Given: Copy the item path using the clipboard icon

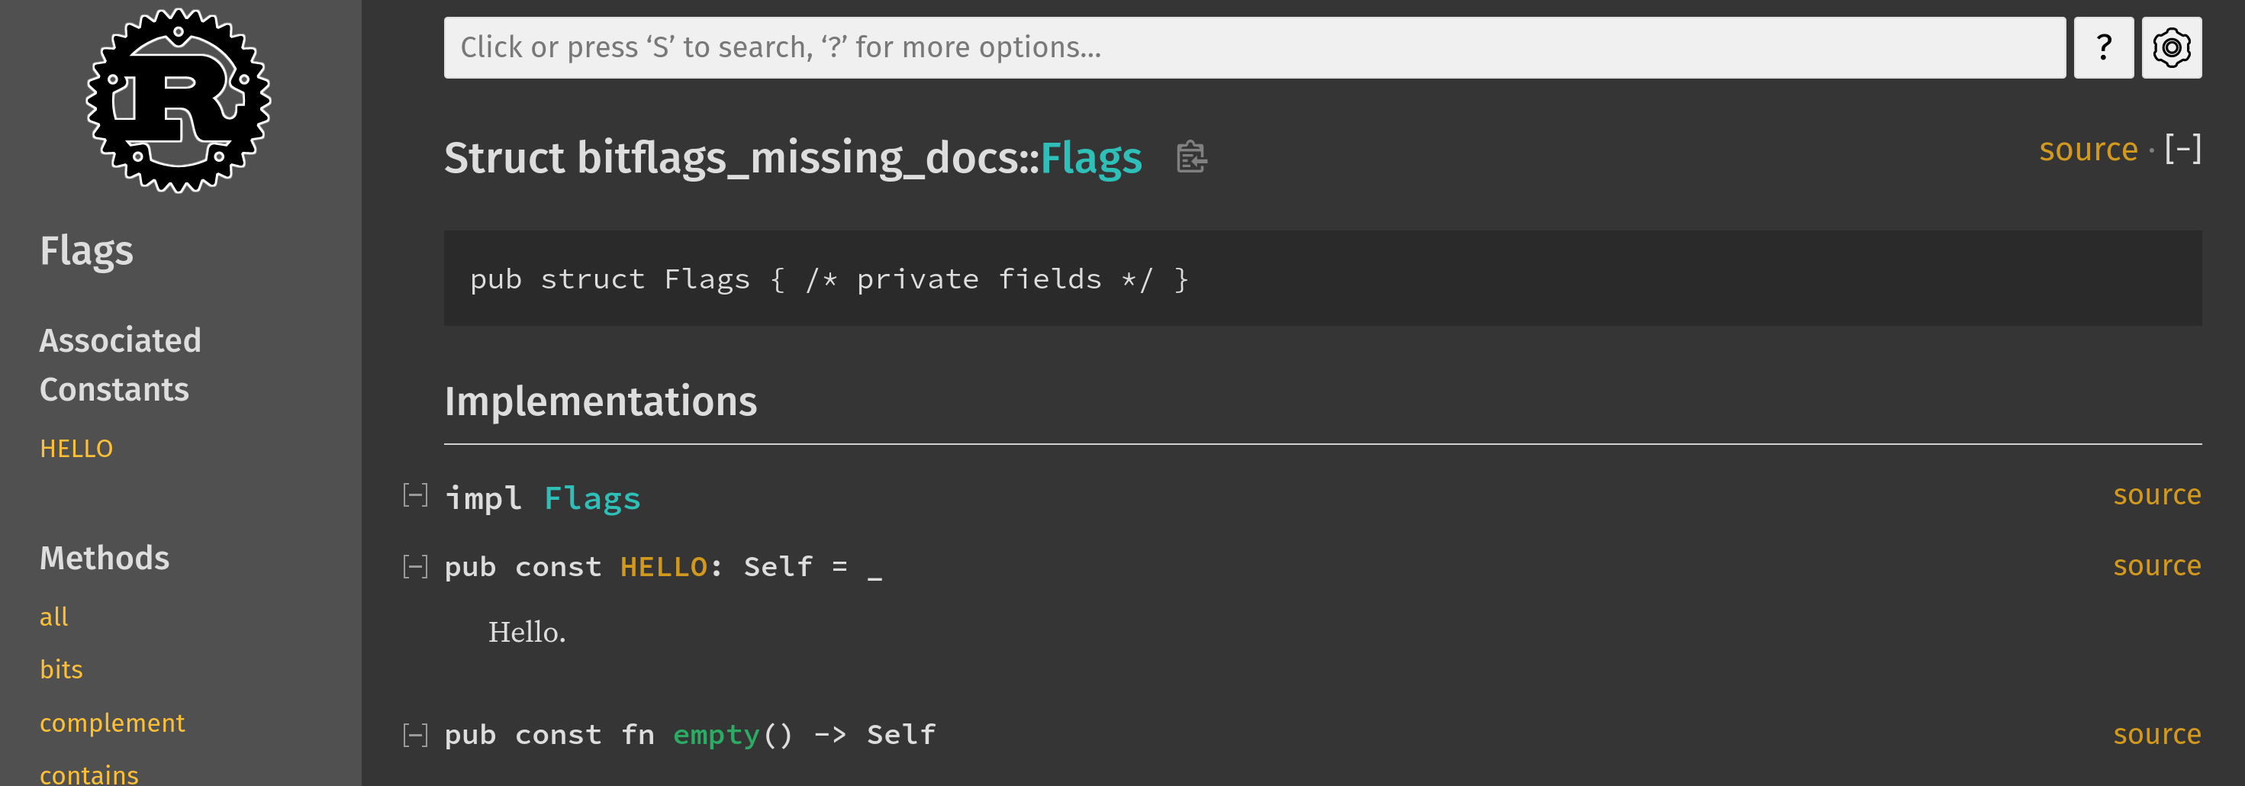Looking at the screenshot, I should 1191,158.
